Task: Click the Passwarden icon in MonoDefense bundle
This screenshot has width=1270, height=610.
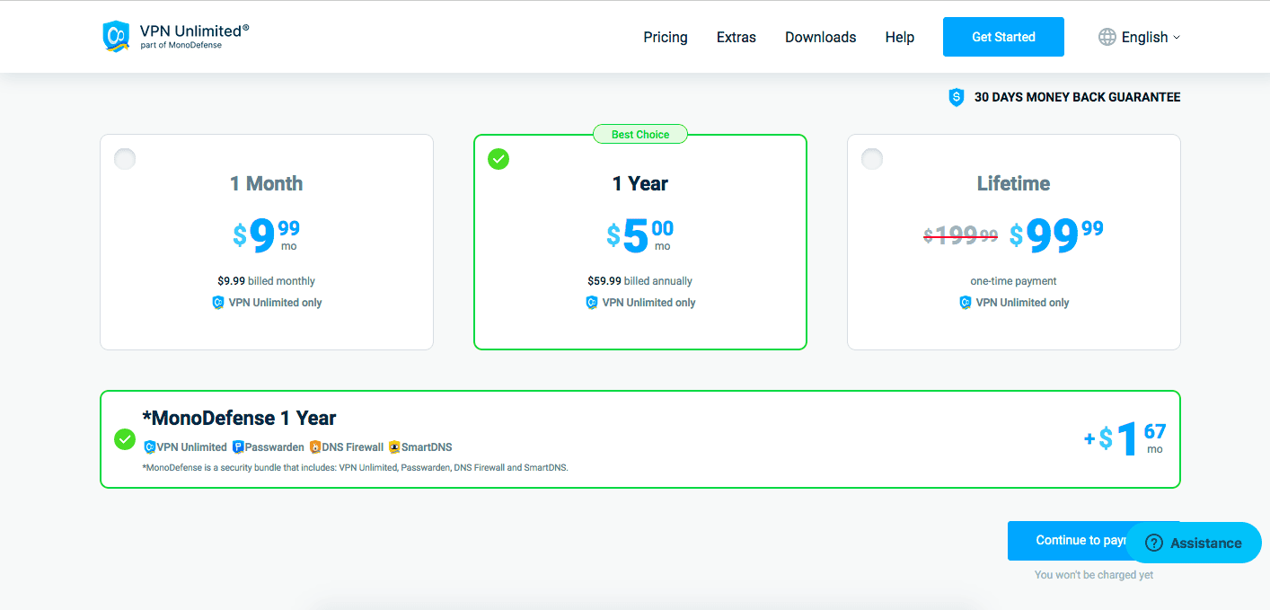Action: click(238, 446)
